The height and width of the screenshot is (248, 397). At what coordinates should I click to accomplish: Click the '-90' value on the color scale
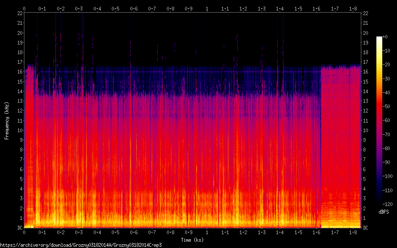click(x=386, y=162)
